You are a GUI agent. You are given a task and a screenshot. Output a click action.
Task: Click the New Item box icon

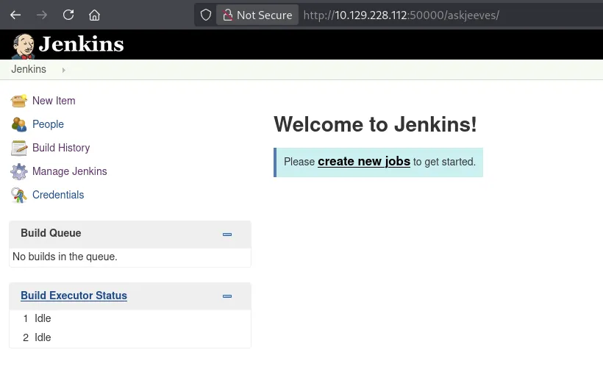click(x=19, y=101)
